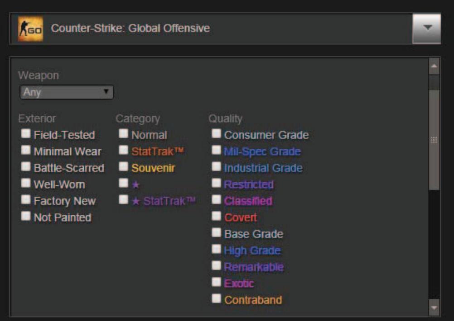Select the Covert quality checkbox
This screenshot has height=321, width=454.
[216, 216]
